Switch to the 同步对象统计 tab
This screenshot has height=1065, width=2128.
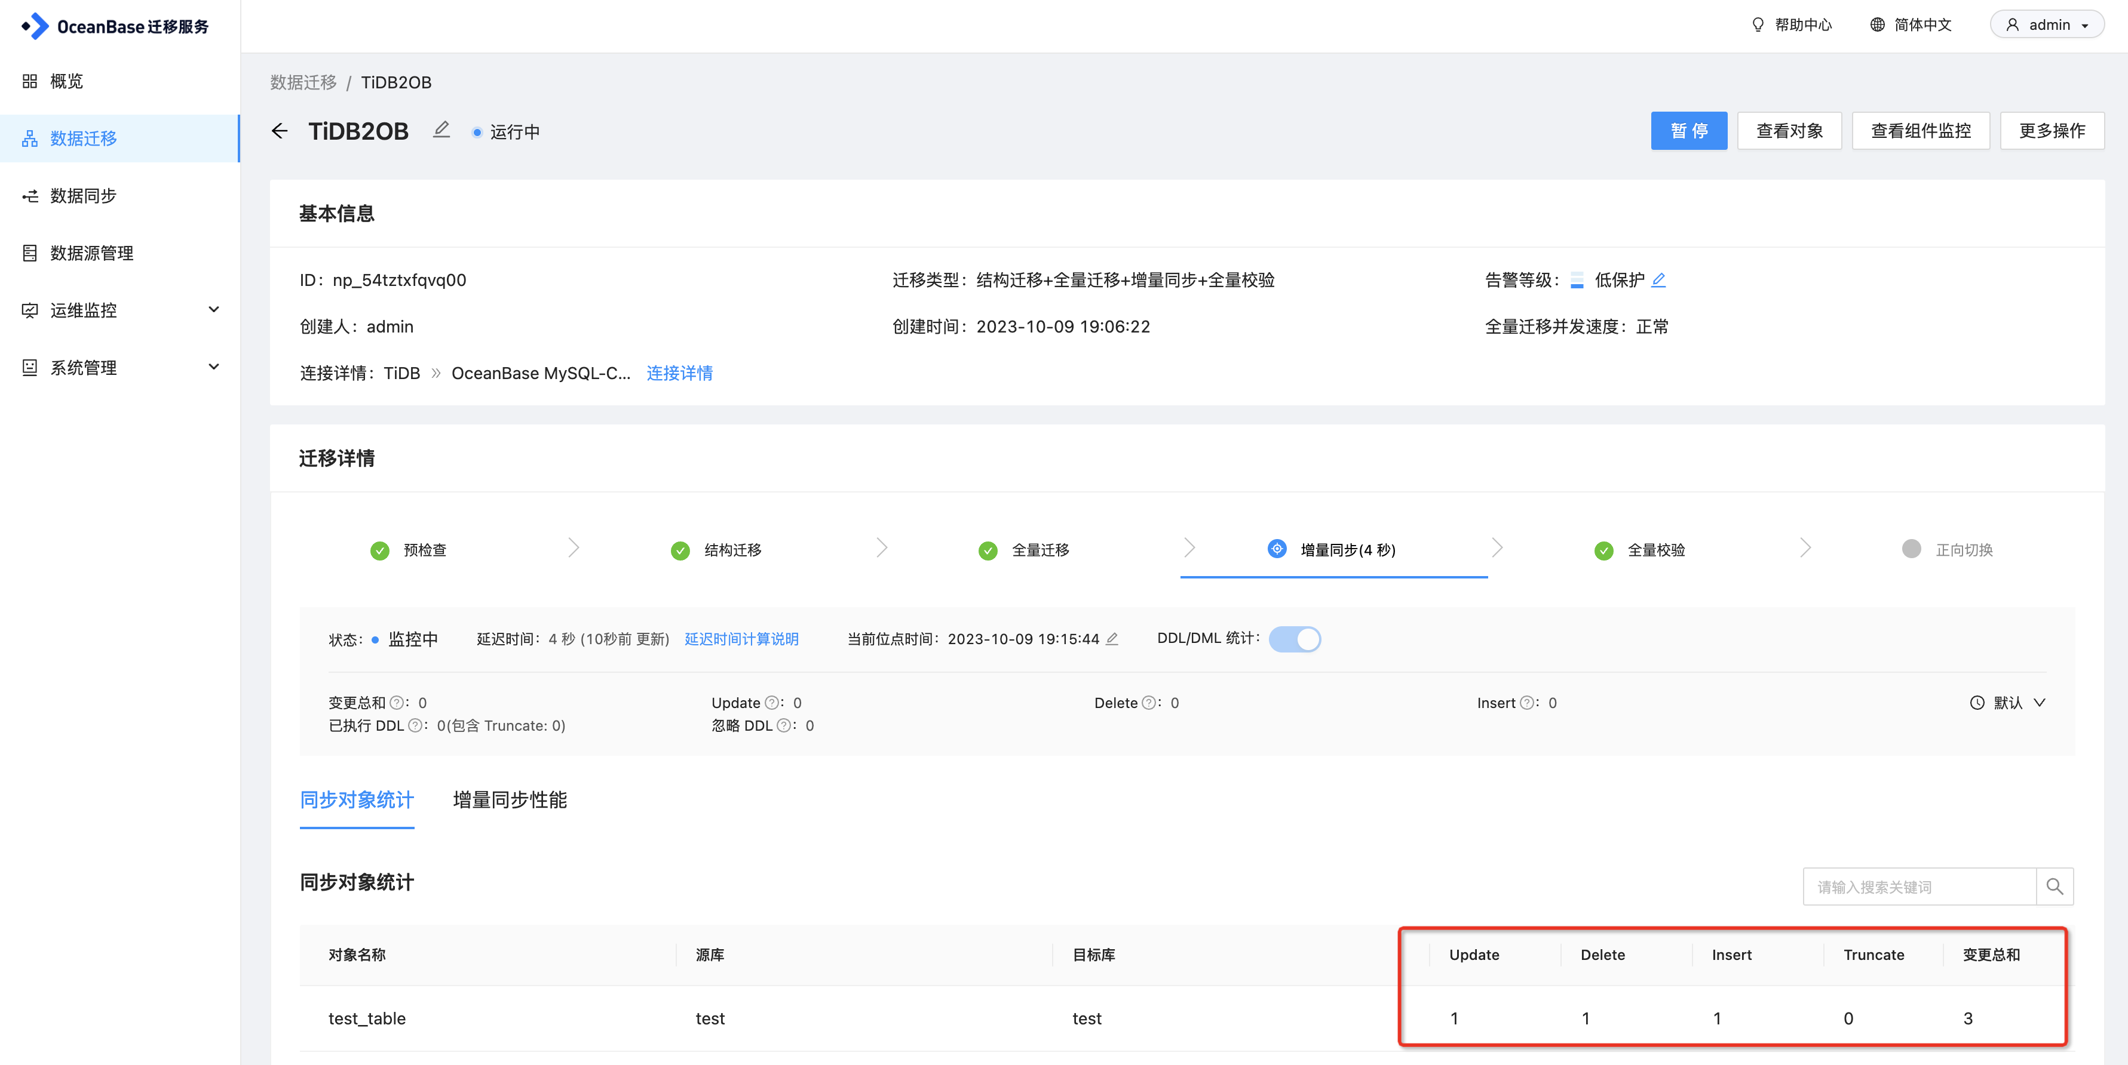pos(357,800)
